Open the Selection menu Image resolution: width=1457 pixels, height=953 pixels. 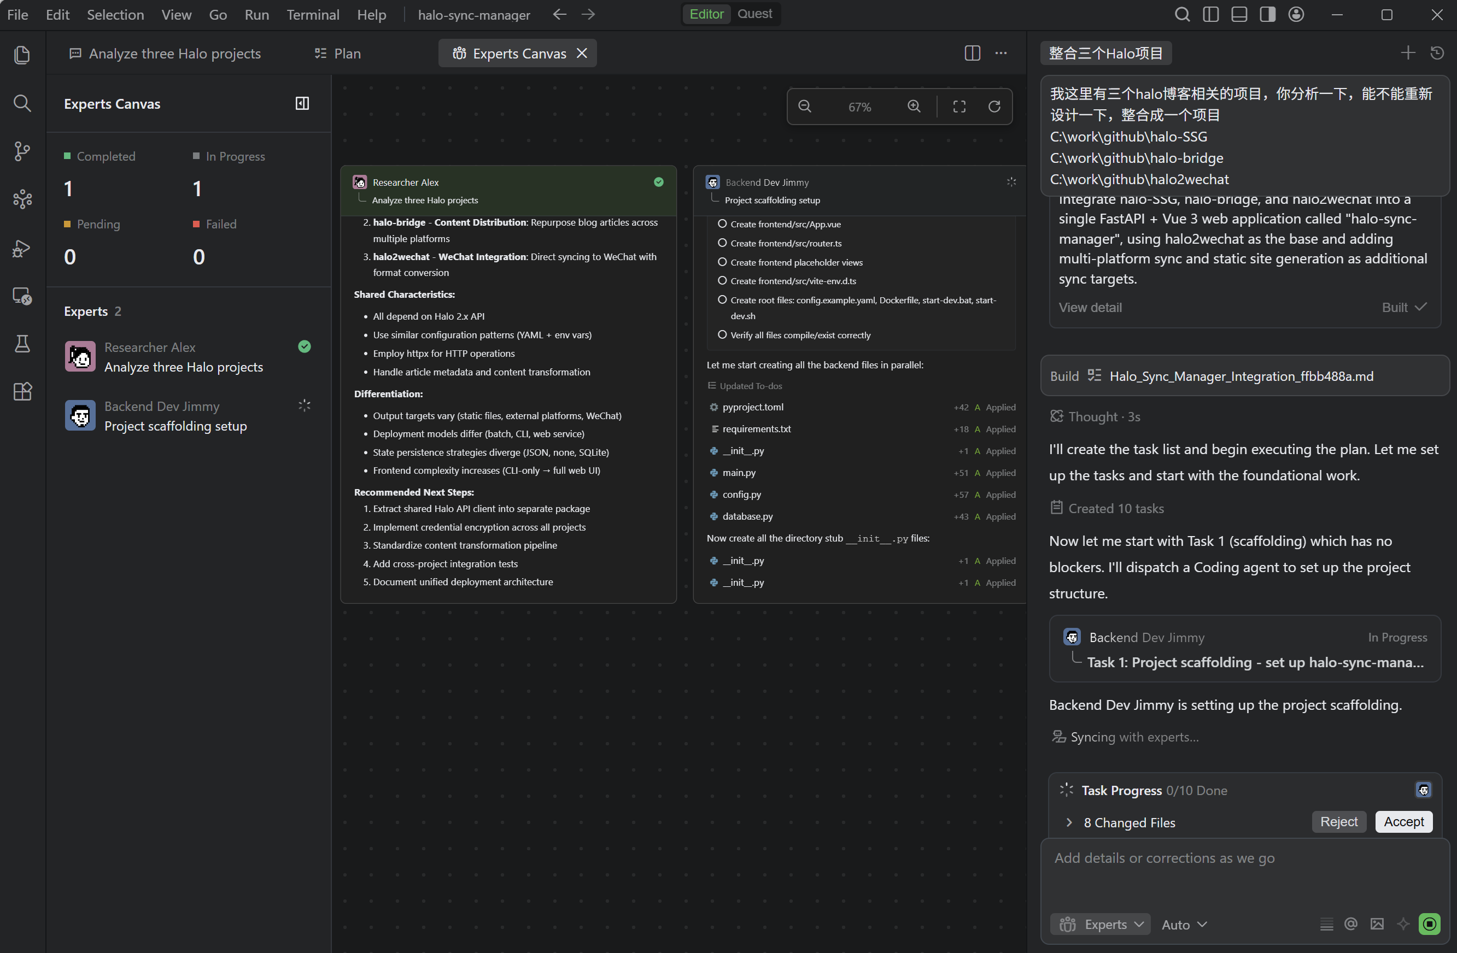click(115, 14)
